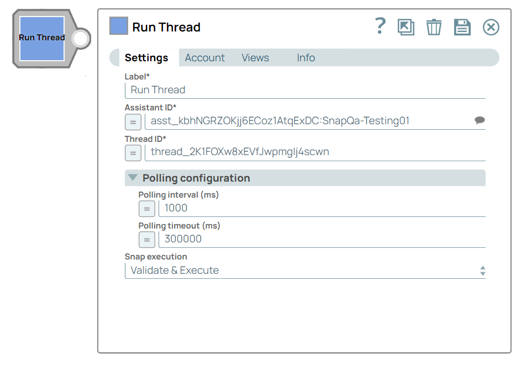Click the Thread ID input field
The image size is (516, 366).
315,152
